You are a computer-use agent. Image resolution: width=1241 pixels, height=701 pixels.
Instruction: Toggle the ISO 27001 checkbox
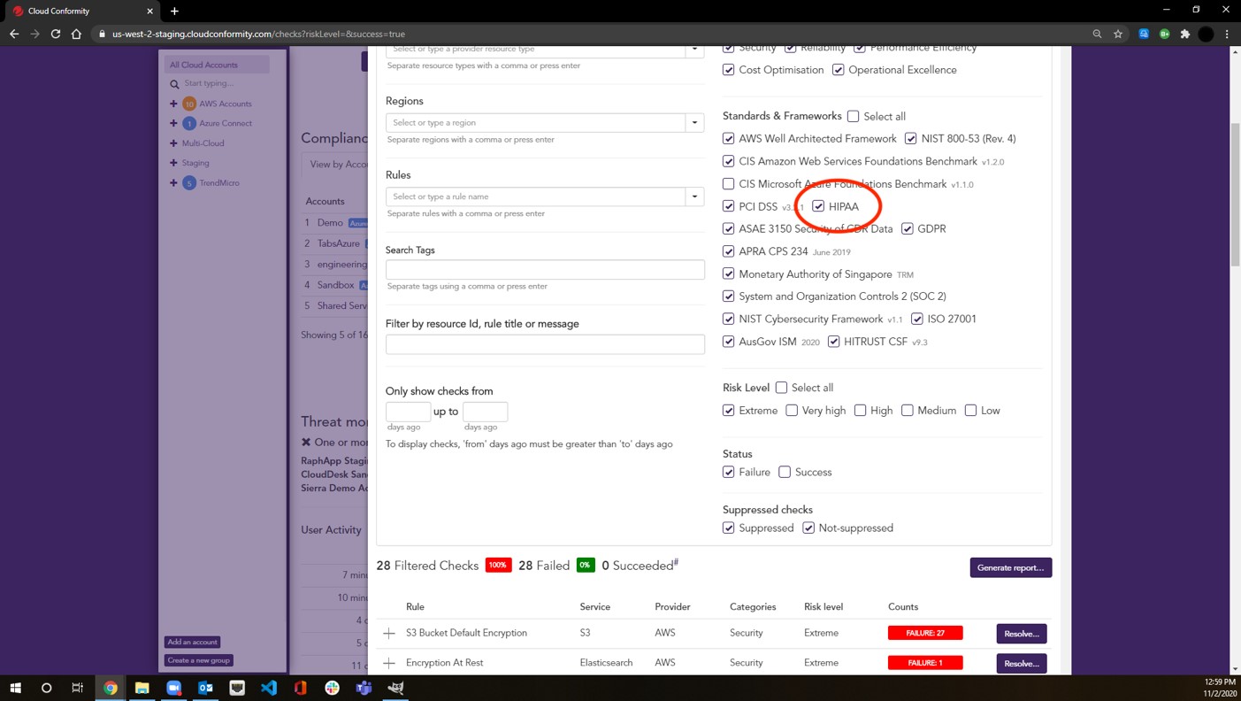(917, 319)
